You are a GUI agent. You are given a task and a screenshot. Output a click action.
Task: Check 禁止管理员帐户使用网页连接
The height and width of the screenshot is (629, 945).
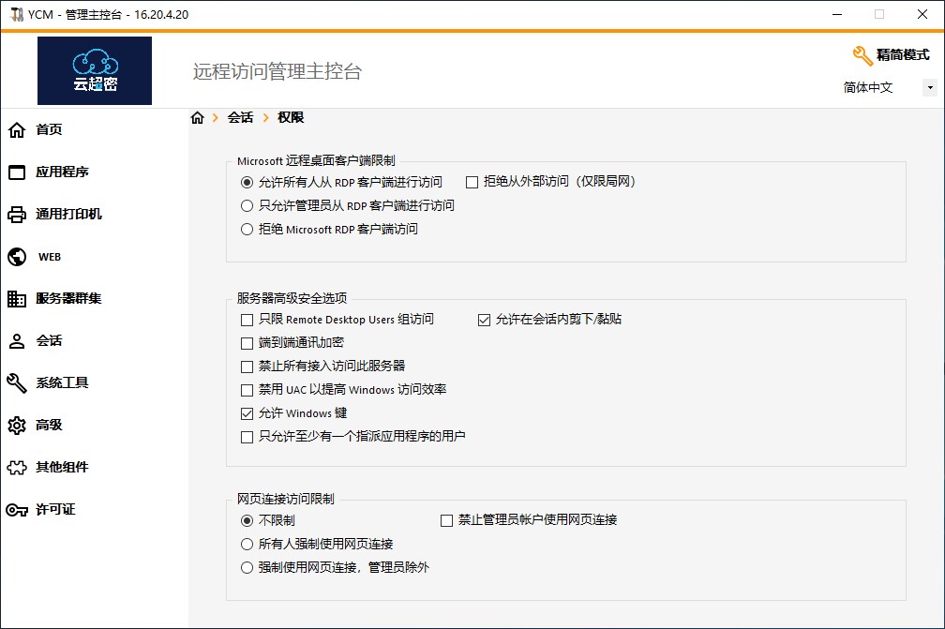[446, 520]
